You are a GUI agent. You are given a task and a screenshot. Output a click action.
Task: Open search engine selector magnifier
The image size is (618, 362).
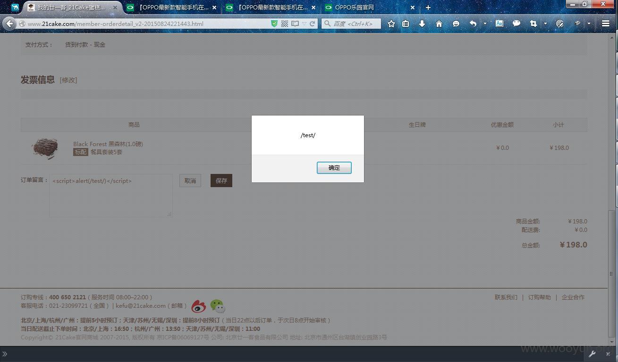tap(327, 24)
